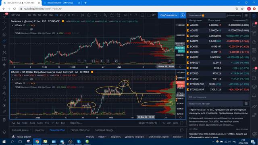The height and width of the screenshot is (145, 258).
Task: Zoom out the upper chart with minus button
Action: [79, 61]
